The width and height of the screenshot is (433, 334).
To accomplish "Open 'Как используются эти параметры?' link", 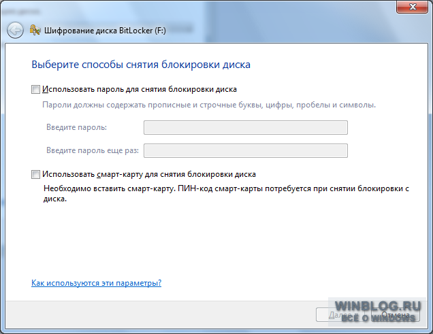I will click(x=97, y=283).
